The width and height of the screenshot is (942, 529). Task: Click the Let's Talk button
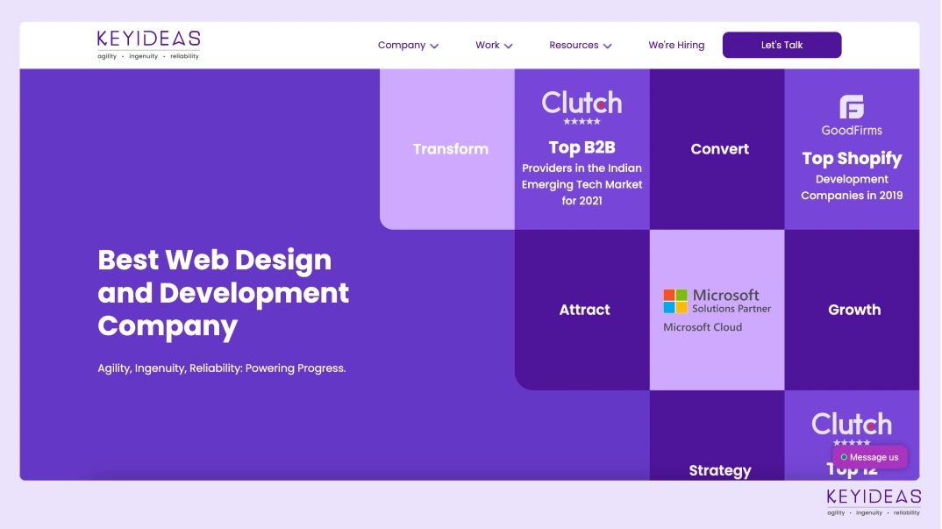(781, 45)
